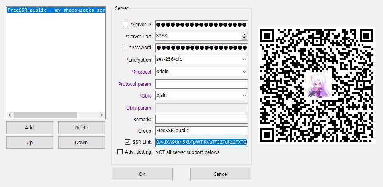Click the server list scroll left arrow
This screenshot has width=383, height=187.
10,115
